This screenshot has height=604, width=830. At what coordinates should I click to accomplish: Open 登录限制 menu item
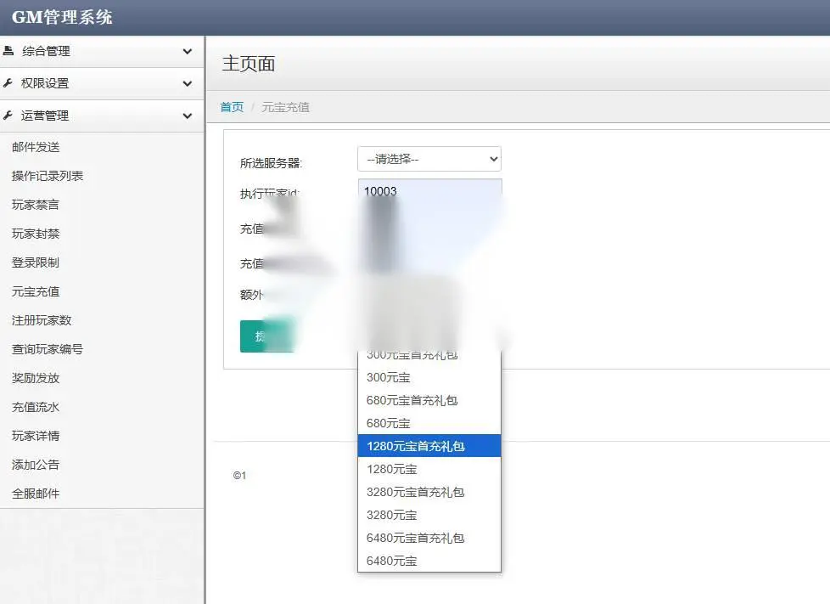[36, 262]
